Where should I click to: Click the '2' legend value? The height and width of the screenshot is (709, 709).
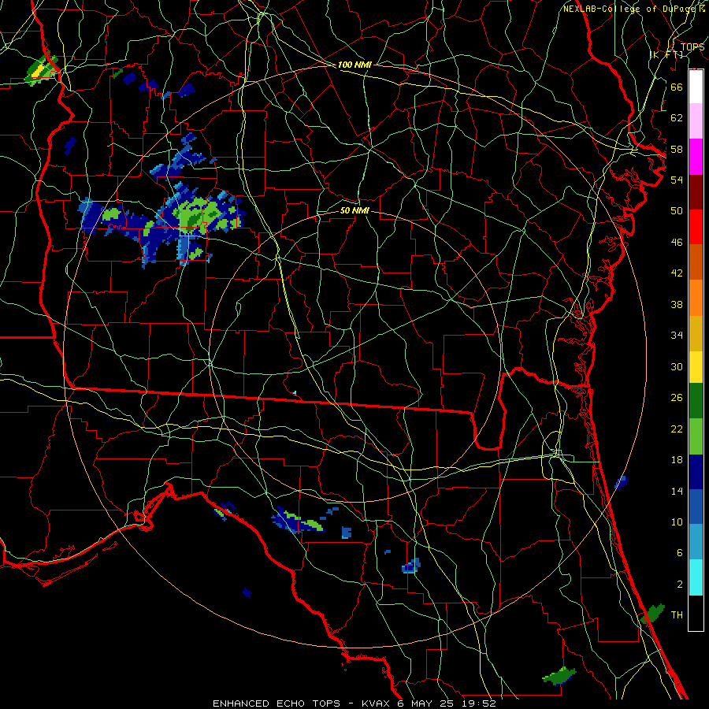pos(680,585)
